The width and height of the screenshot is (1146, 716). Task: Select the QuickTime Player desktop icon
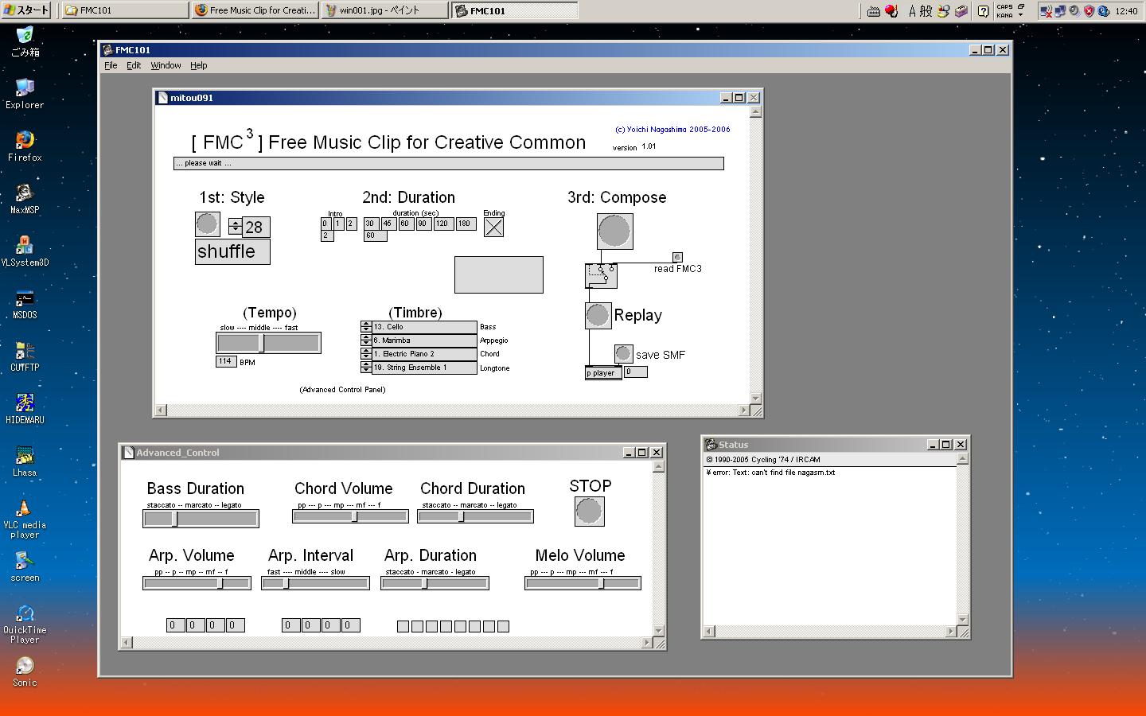25,624
